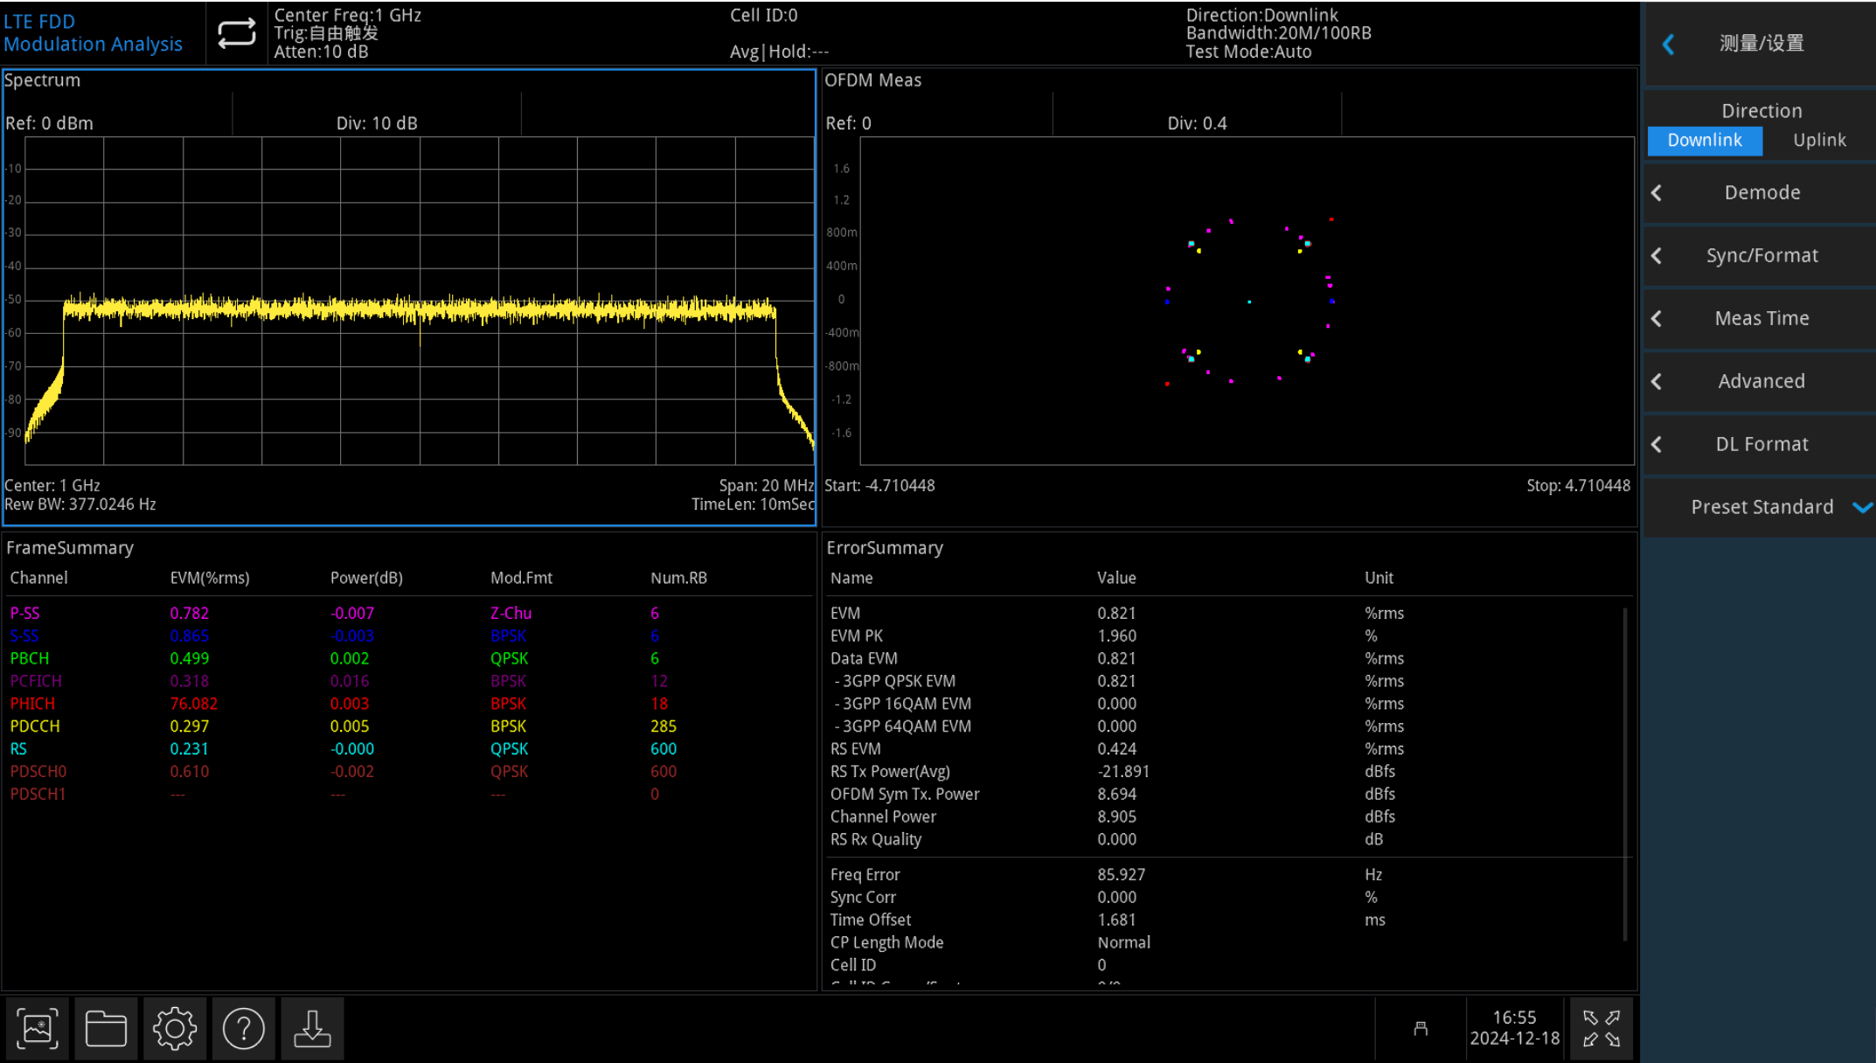Click the EVM(%rms) column header

210,578
